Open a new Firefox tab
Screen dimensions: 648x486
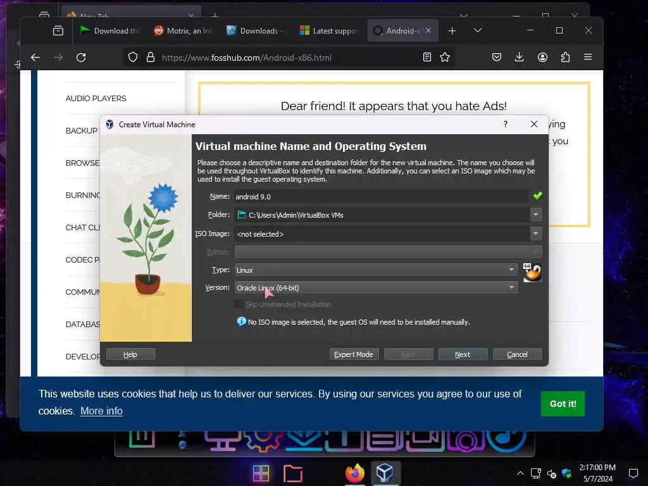coord(452,30)
